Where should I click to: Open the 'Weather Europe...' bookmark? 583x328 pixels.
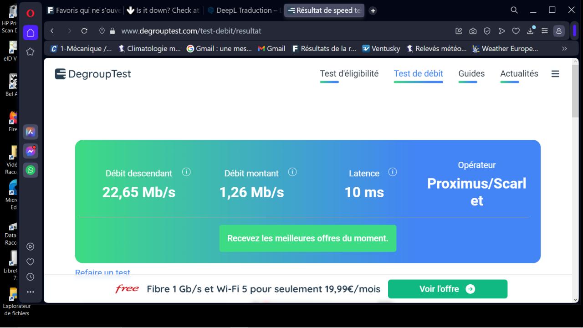coord(505,48)
